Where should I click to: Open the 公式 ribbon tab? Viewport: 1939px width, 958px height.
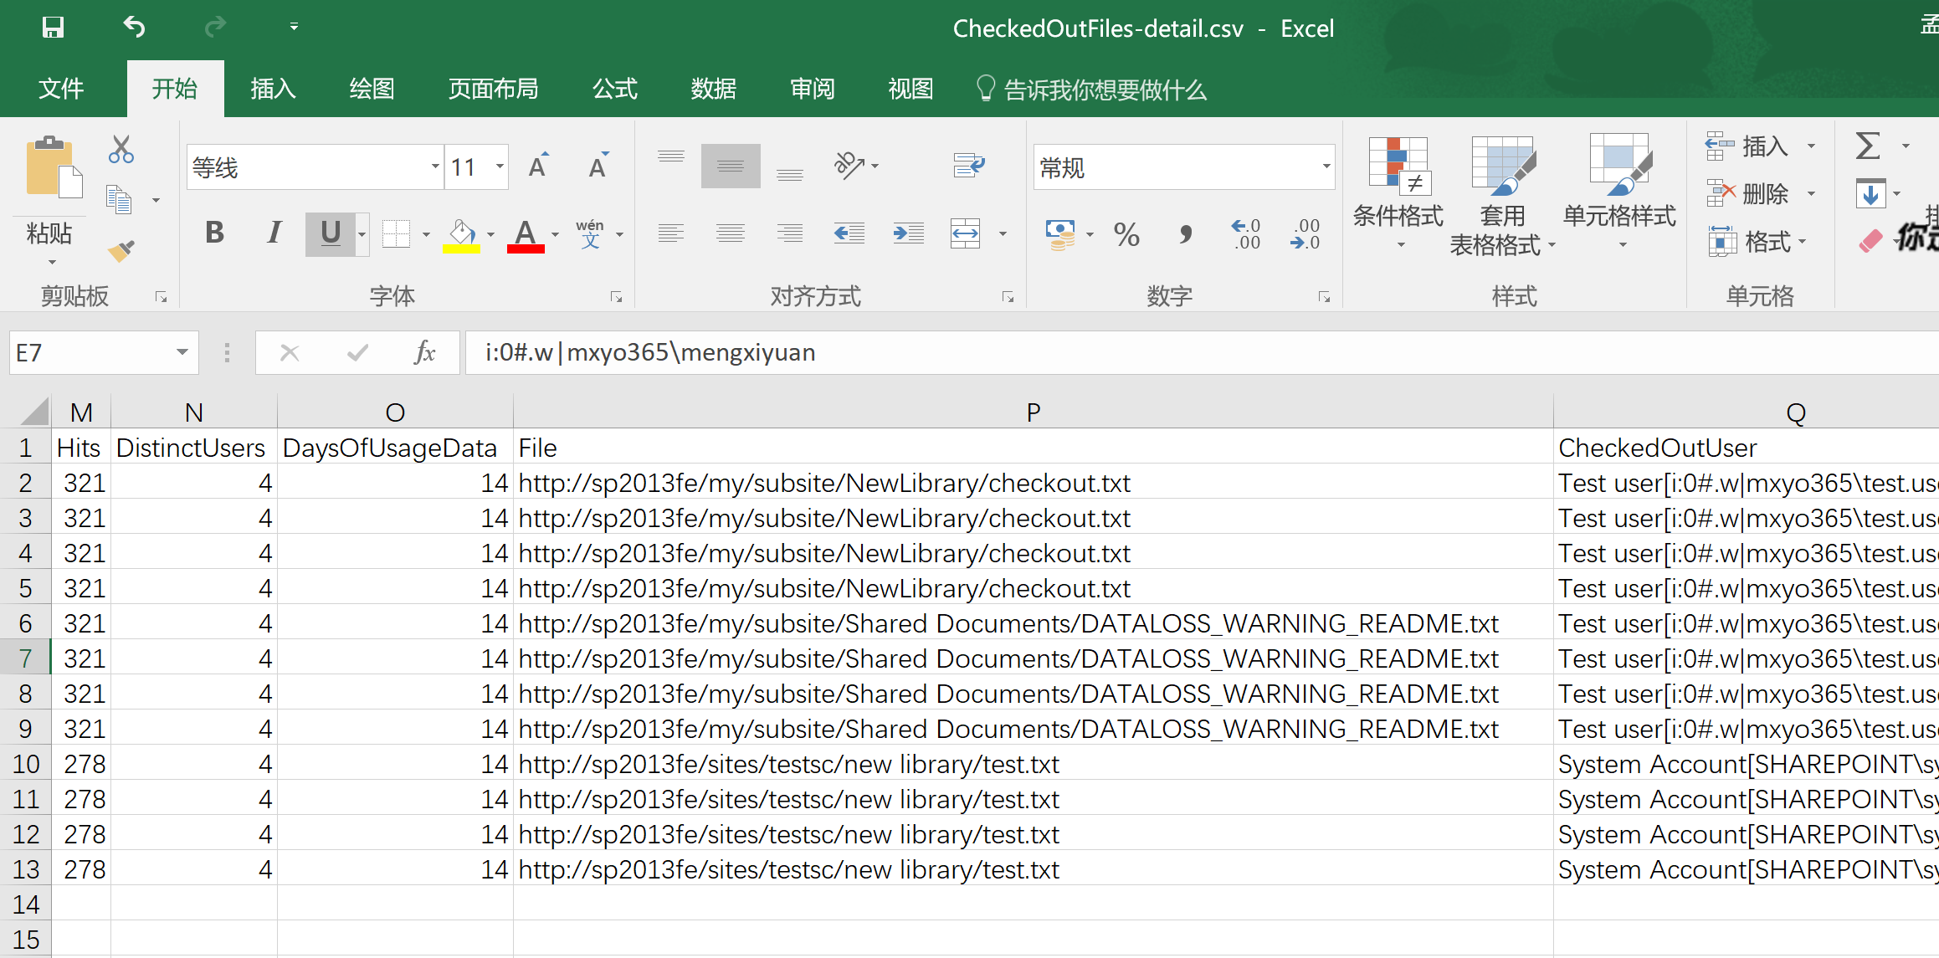click(615, 89)
